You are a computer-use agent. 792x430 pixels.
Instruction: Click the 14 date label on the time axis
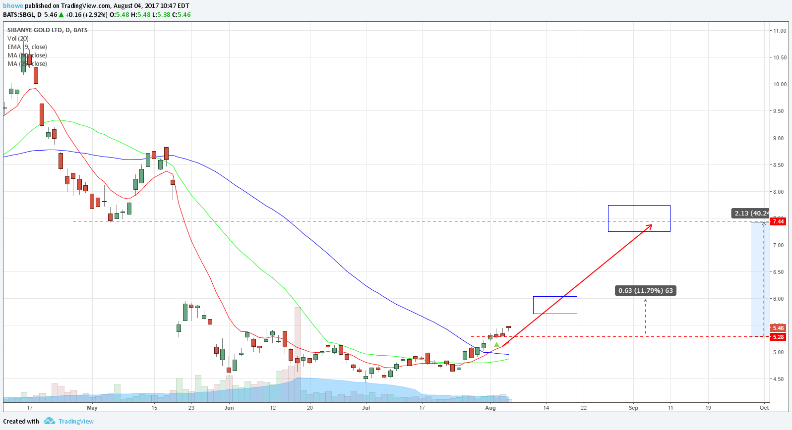coord(546,408)
